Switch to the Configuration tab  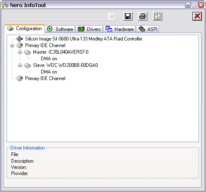[24, 28]
